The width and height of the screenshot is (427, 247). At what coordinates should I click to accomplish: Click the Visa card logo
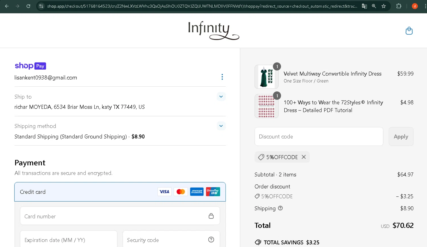point(164,192)
